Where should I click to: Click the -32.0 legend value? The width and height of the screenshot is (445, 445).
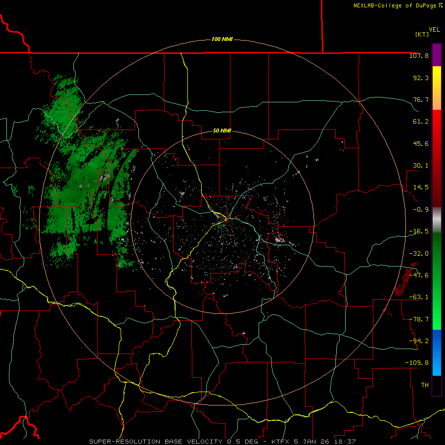point(419,254)
